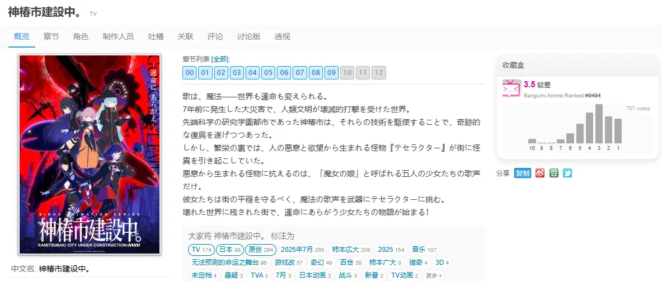Click the 3.5 rating score
Viewport: 662px width, 281px height.
[529, 85]
